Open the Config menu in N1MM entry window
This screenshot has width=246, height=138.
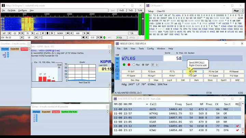150,49
